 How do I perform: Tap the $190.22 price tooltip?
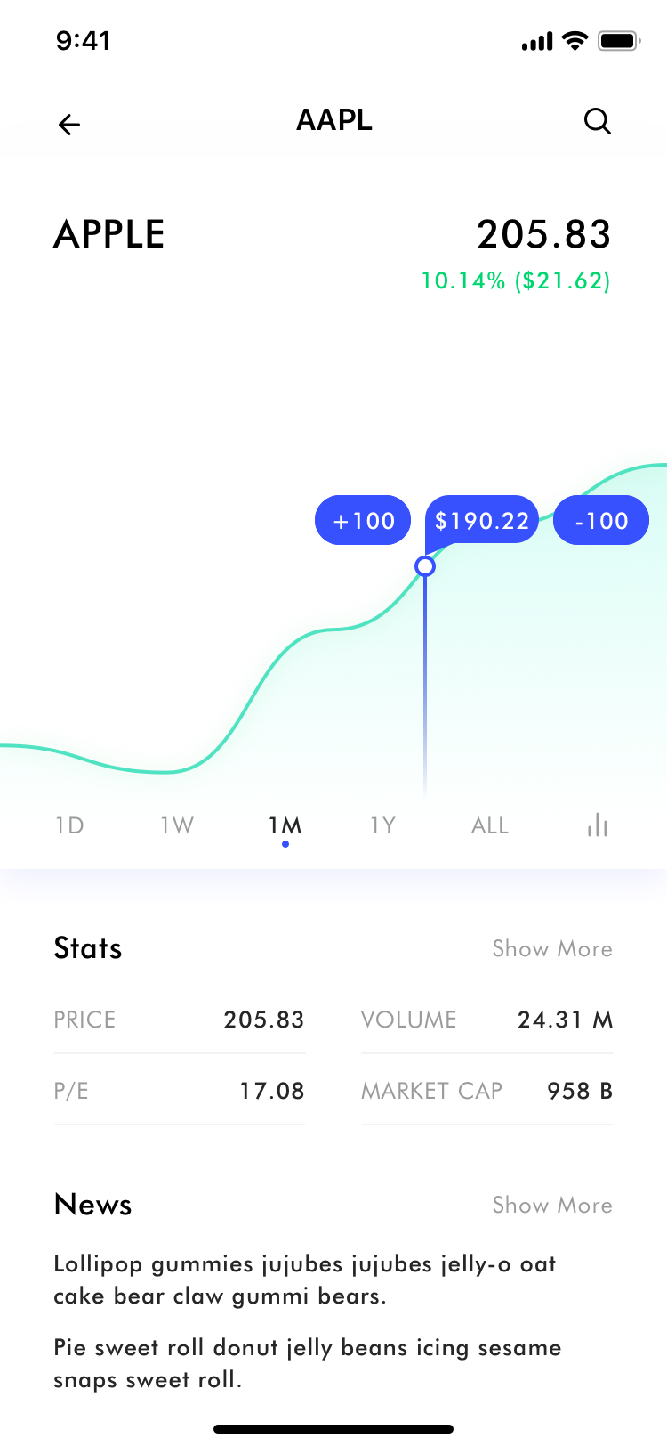coord(482,520)
